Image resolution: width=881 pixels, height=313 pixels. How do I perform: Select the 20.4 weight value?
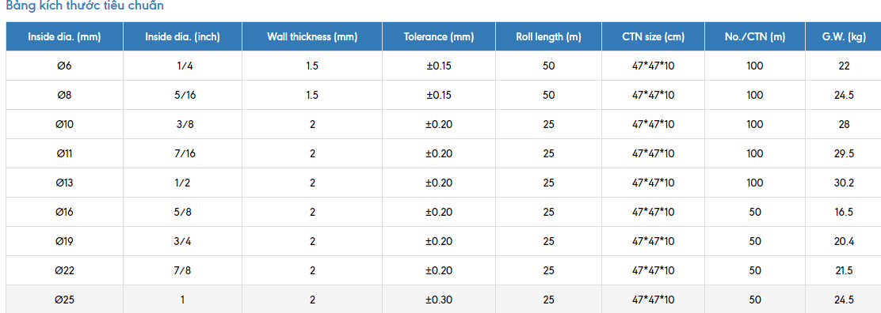click(x=844, y=240)
